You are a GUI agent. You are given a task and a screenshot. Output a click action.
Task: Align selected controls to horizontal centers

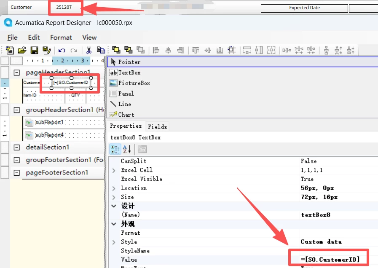[x=168, y=50]
